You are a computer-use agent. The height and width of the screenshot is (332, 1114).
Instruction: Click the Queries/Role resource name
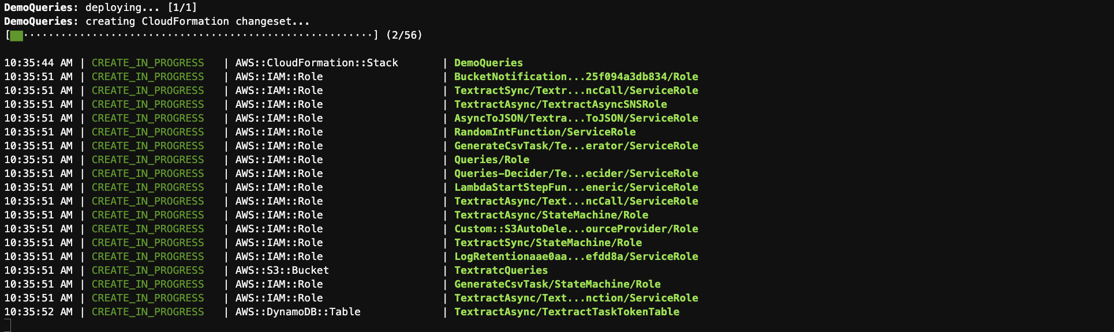pyautogui.click(x=492, y=160)
